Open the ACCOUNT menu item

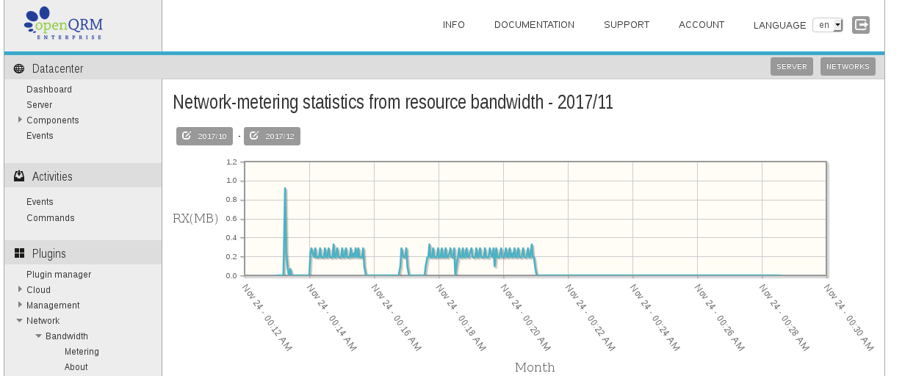click(x=702, y=25)
